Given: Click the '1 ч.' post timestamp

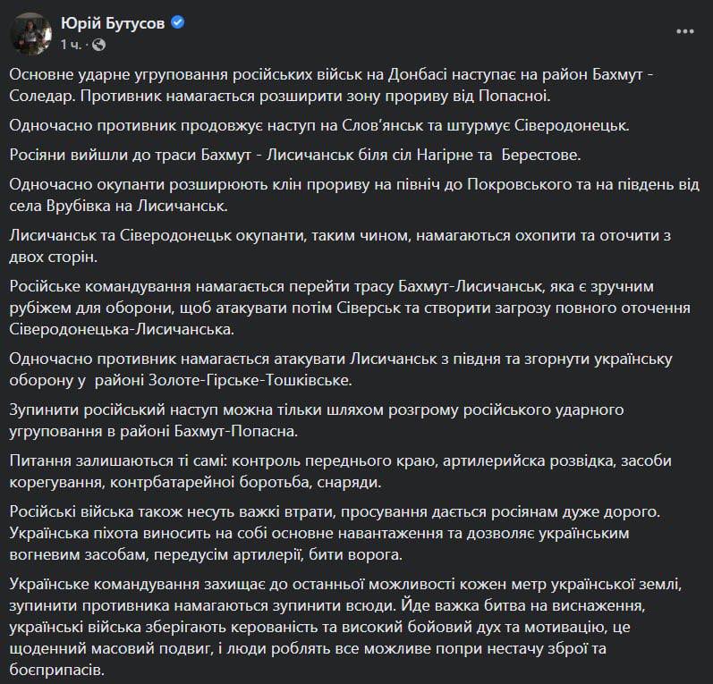Looking at the screenshot, I should (72, 44).
